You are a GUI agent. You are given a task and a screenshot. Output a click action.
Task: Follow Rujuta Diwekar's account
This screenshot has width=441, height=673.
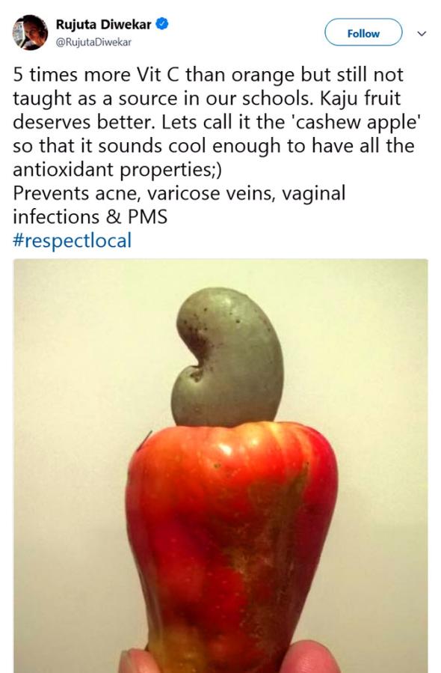click(x=363, y=33)
